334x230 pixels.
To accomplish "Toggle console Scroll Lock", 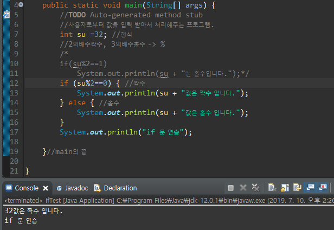I will (285, 188).
